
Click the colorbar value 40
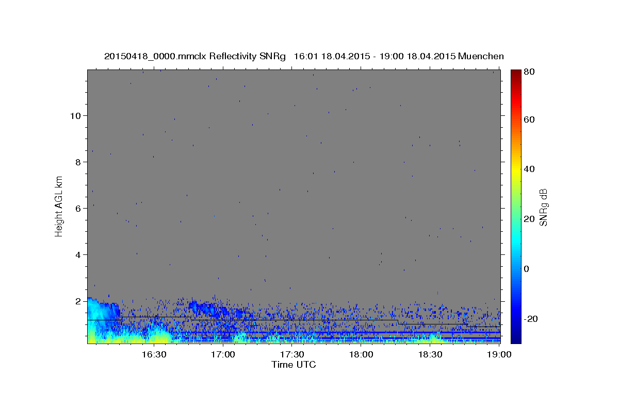click(530, 169)
